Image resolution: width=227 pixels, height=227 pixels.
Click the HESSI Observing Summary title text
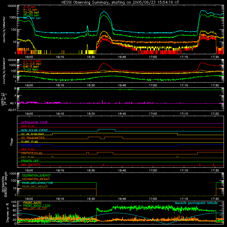pyautogui.click(x=120, y=3)
